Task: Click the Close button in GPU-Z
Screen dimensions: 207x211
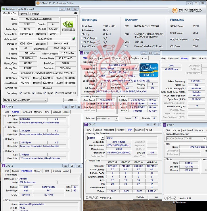Action: pos(70,100)
